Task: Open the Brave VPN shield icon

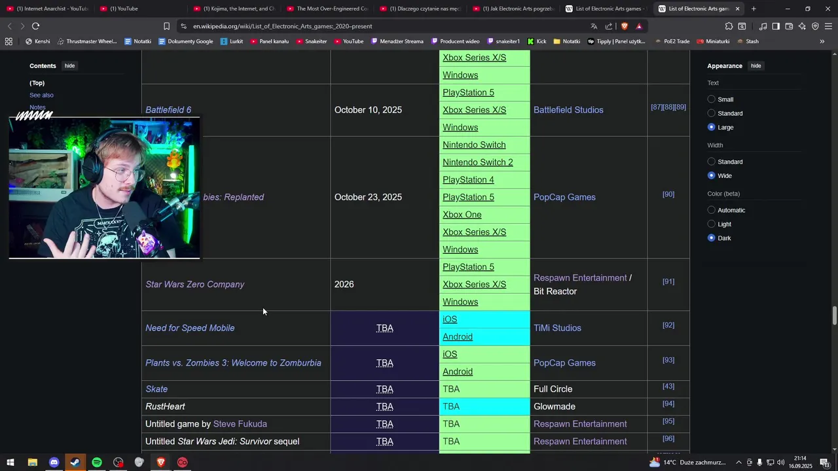Action: [815, 26]
